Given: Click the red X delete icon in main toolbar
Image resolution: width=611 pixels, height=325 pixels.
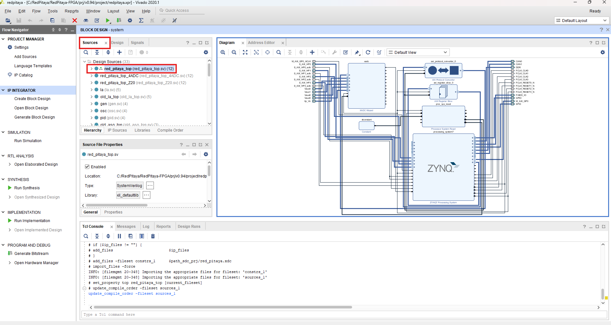Looking at the screenshot, I should pos(75,20).
